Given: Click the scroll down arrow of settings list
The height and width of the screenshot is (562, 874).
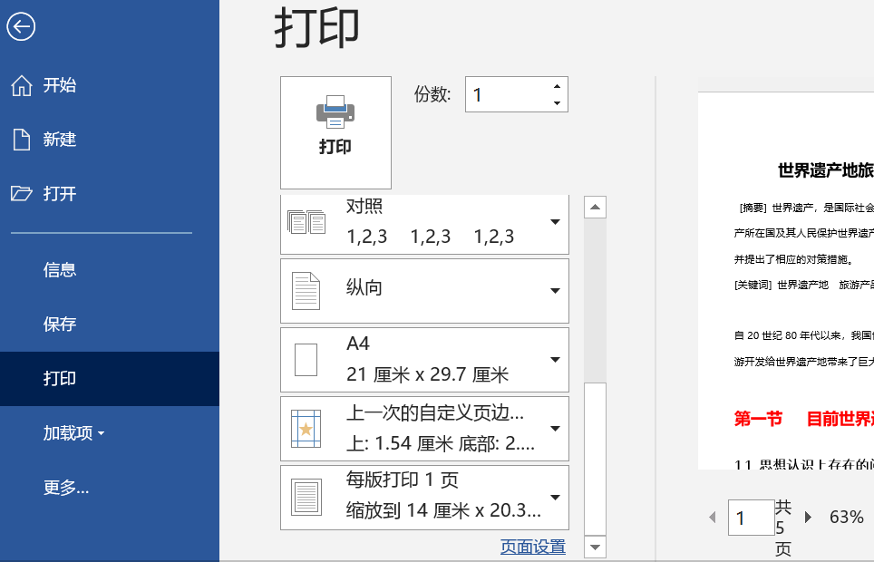Looking at the screenshot, I should click(595, 547).
